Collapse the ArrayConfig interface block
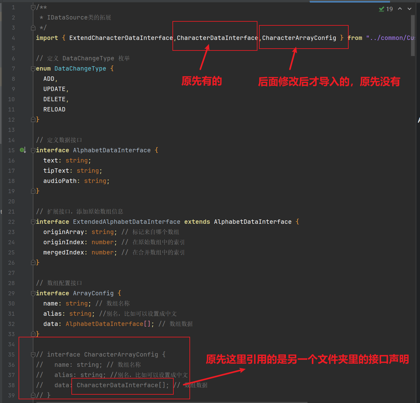The width and height of the screenshot is (420, 403). click(x=33, y=293)
